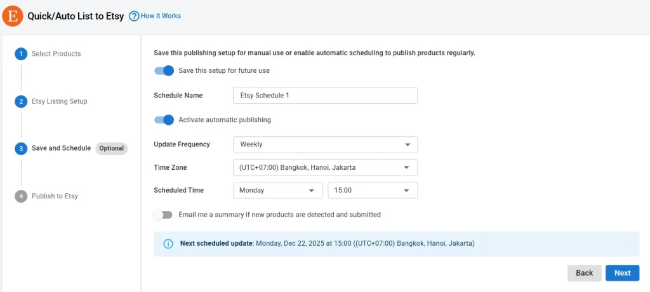Click the Schedule Name label

pos(178,96)
